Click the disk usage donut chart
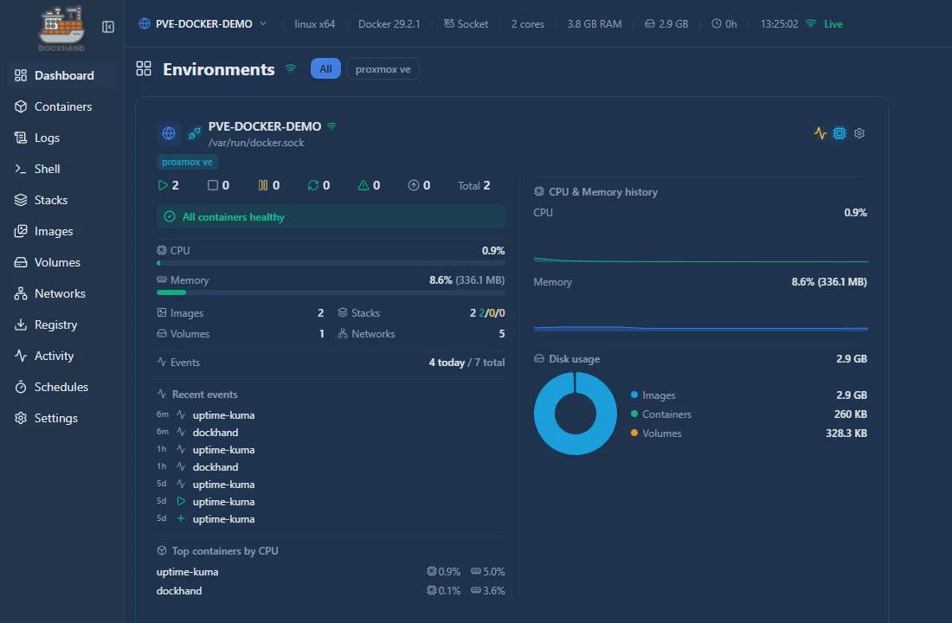Screen dimensions: 952x623 click(x=576, y=414)
